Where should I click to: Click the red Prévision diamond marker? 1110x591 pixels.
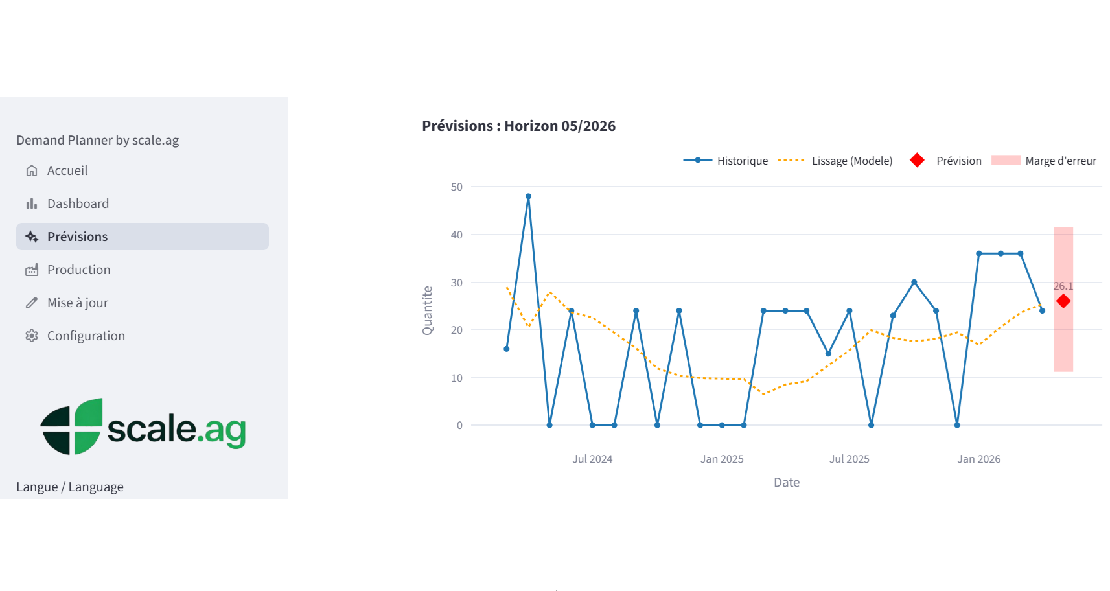click(x=1063, y=301)
